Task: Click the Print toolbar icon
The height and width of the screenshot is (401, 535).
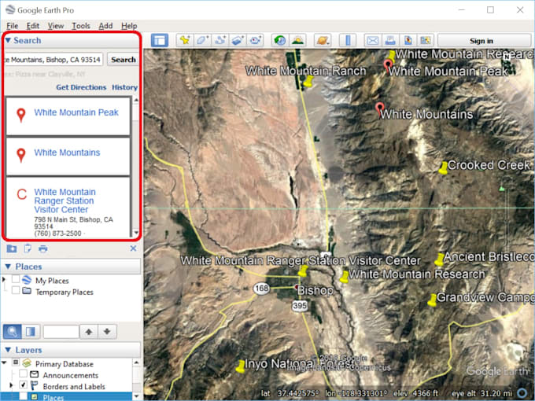Action: pyautogui.click(x=390, y=41)
